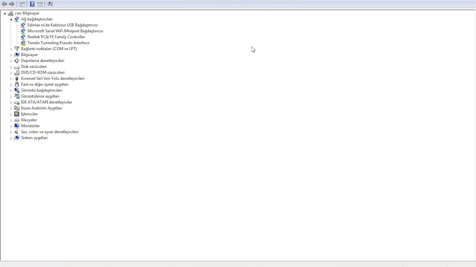This screenshot has height=267, width=476.
Task: Expand the Disk sürücüleri node
Action: tap(11, 67)
